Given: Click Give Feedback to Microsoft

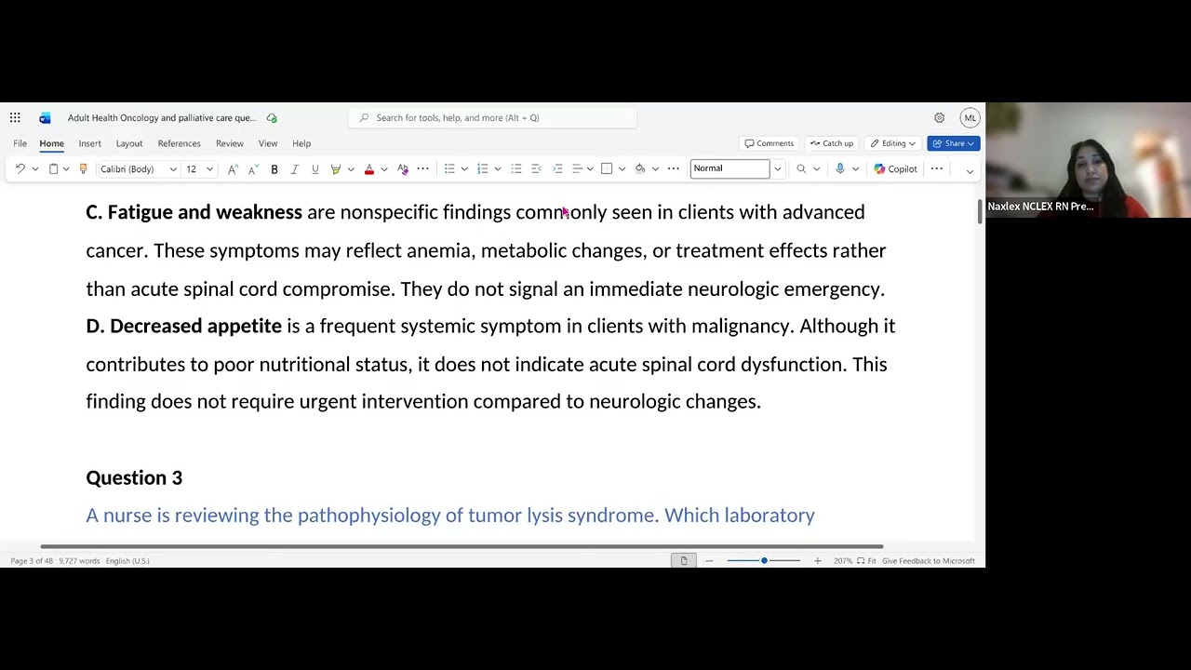Looking at the screenshot, I should [928, 561].
